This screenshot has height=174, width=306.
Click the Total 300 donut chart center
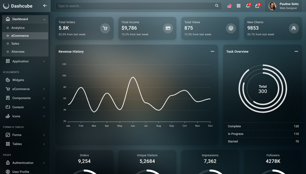(263, 89)
